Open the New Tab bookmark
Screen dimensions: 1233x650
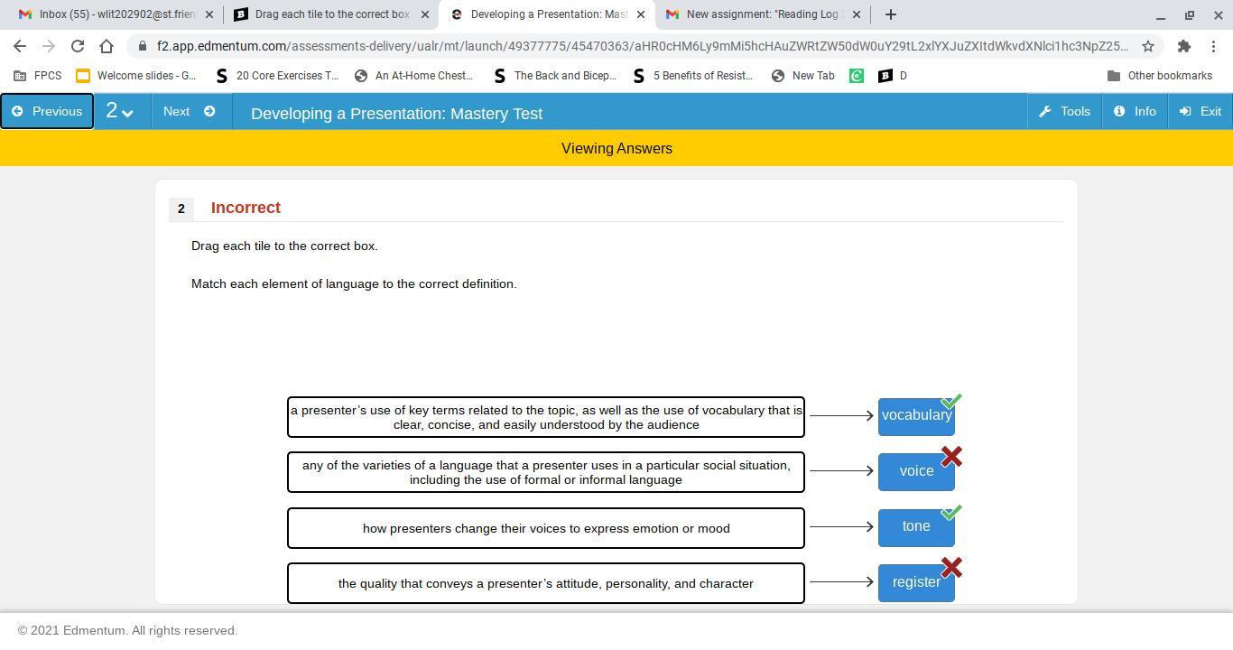tap(803, 76)
